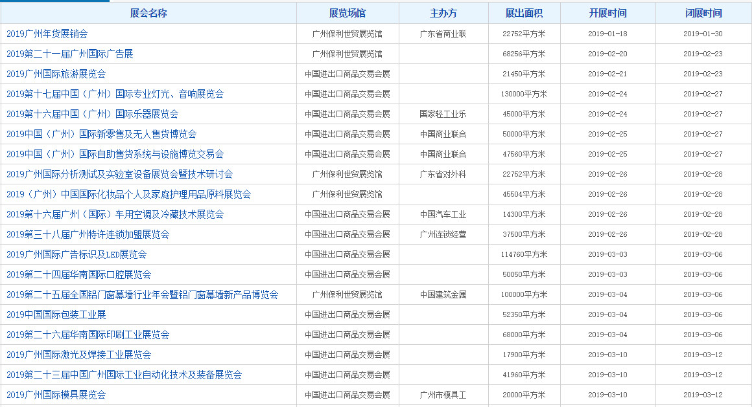Select area cell 47560平方米
Viewport: 754px width, 407px height.
[524, 154]
